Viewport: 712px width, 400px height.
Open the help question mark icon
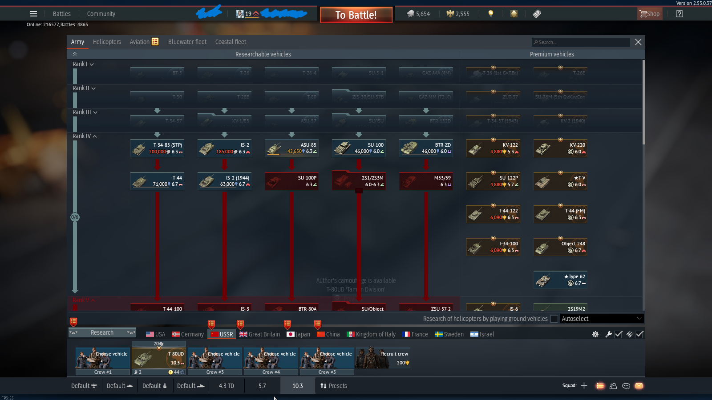(x=680, y=14)
